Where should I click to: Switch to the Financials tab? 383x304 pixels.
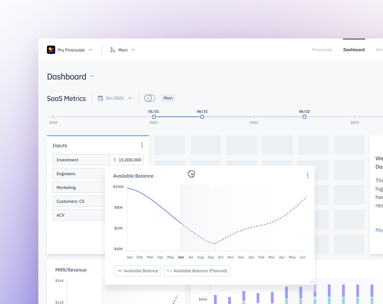(322, 50)
